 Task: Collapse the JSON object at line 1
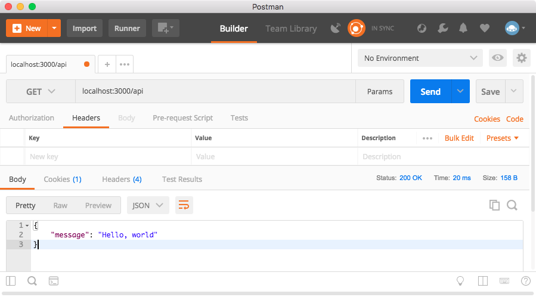point(27,225)
